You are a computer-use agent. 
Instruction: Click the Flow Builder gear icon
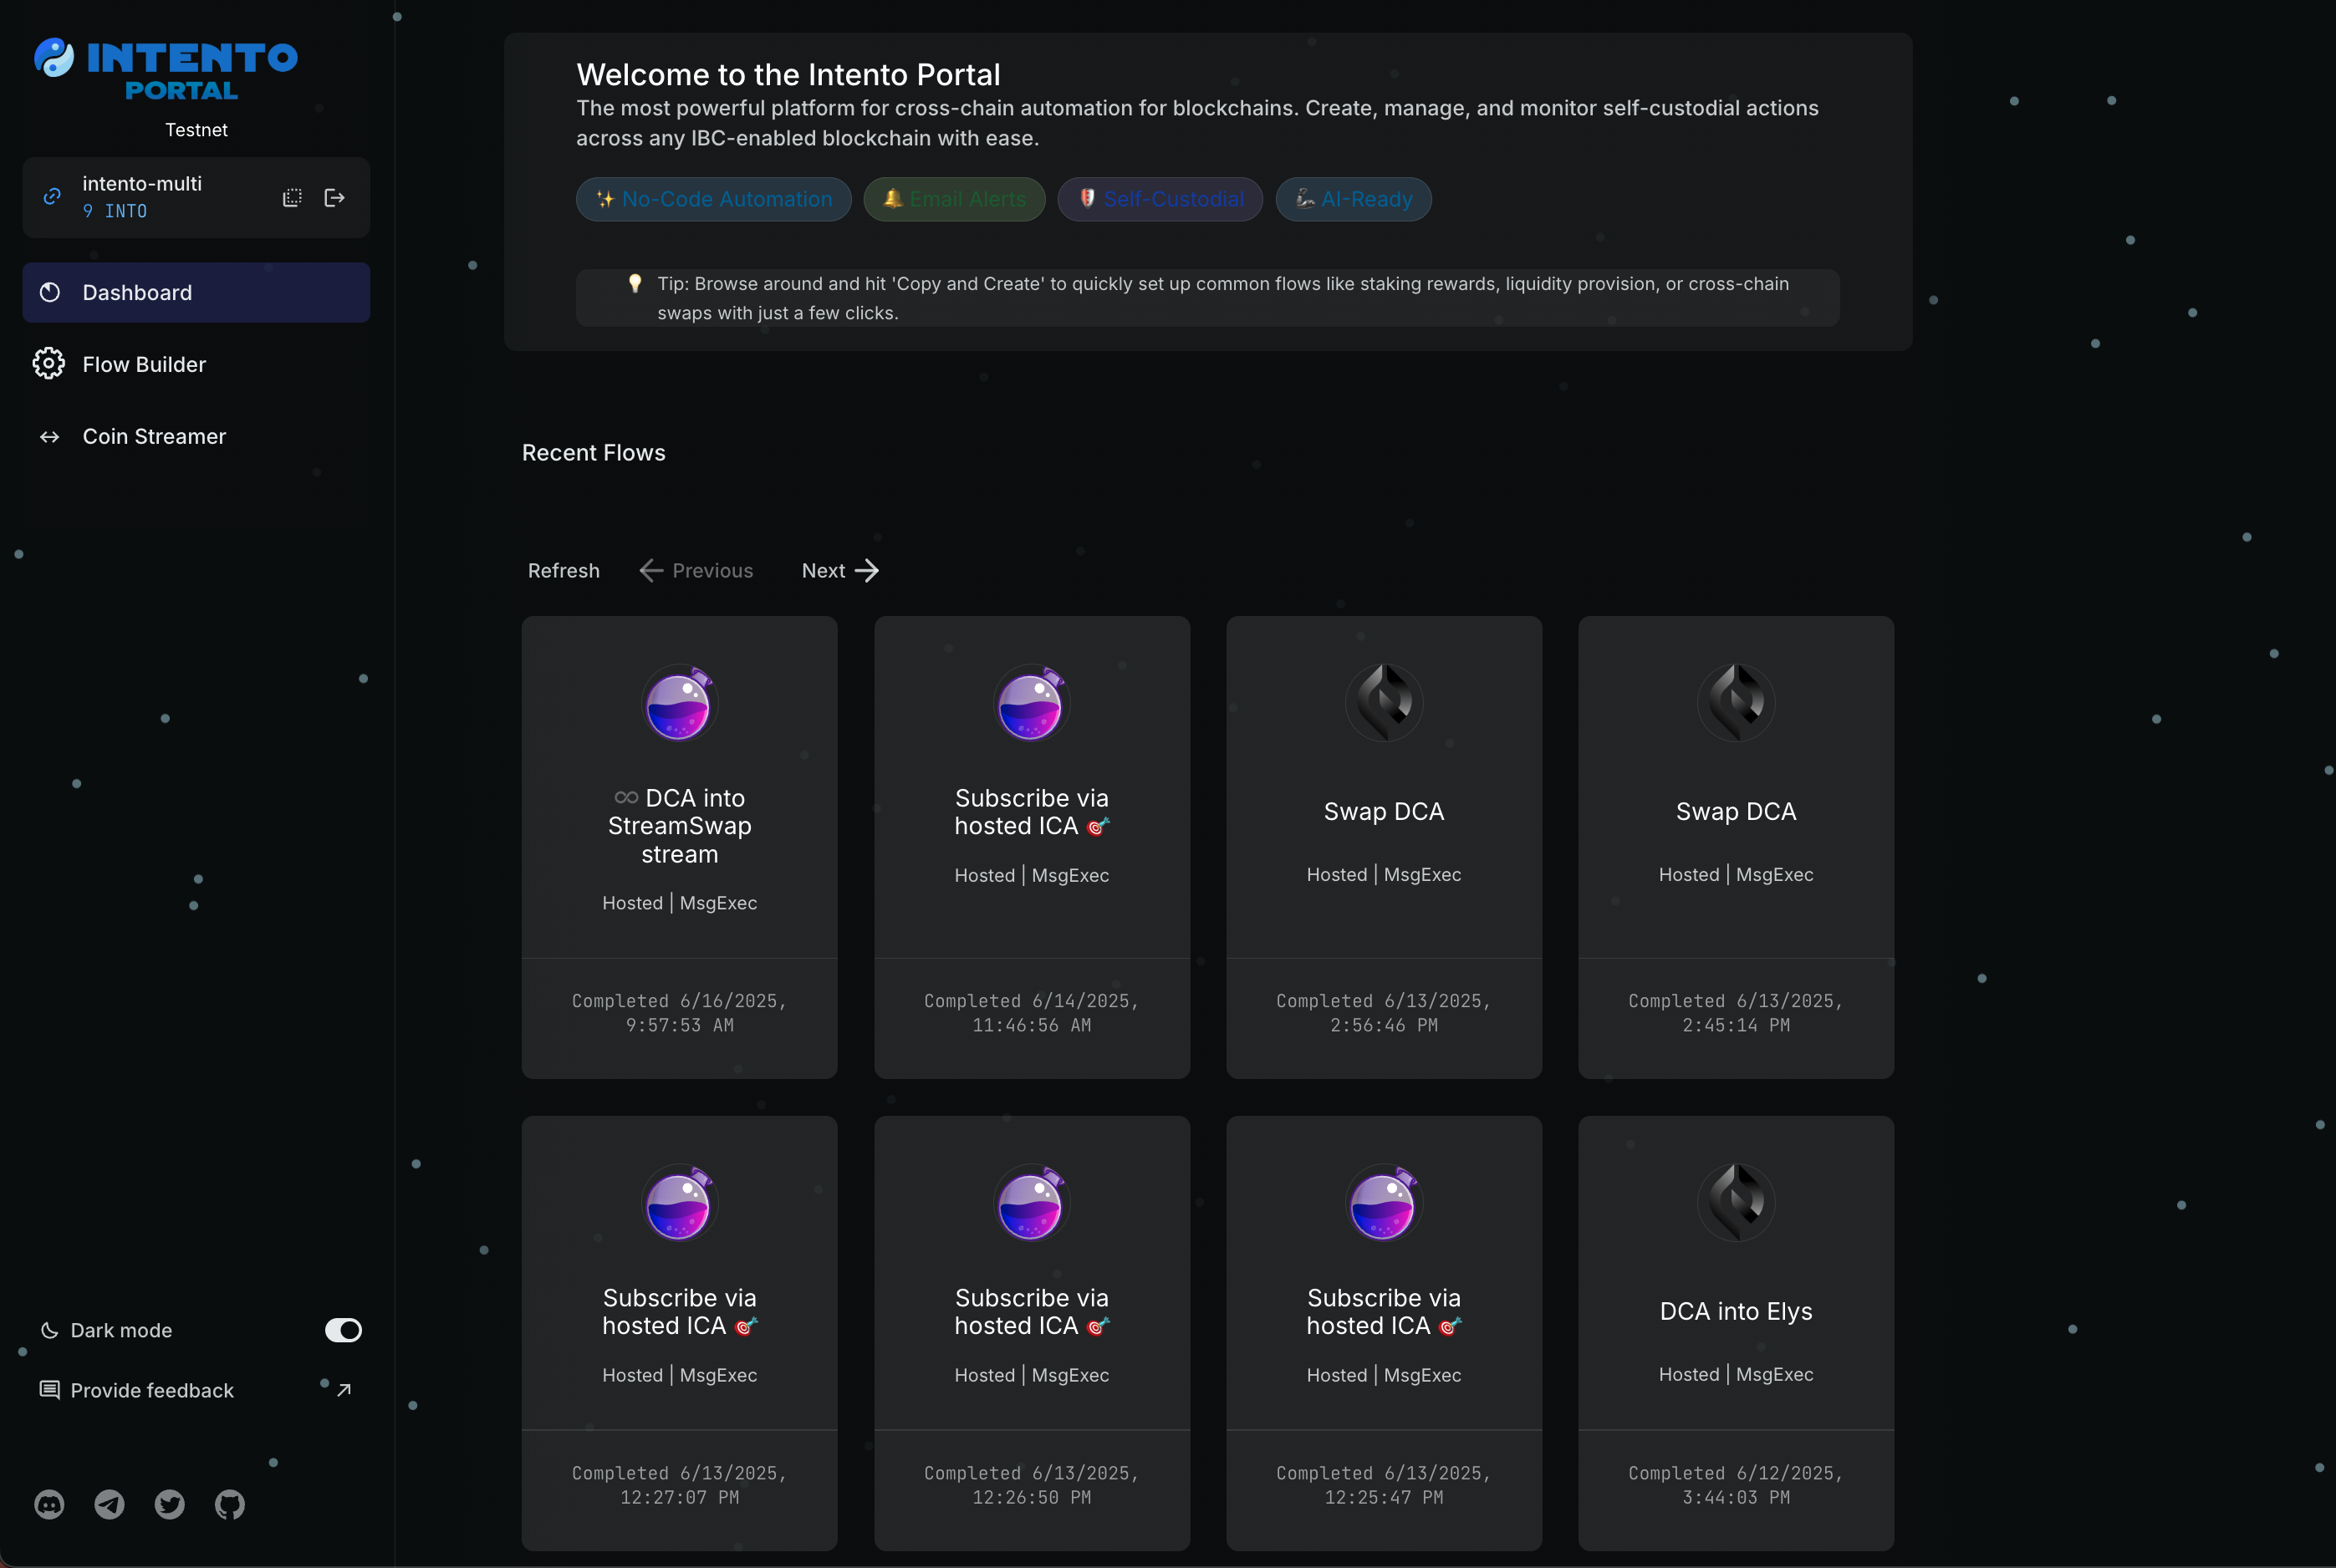(49, 364)
